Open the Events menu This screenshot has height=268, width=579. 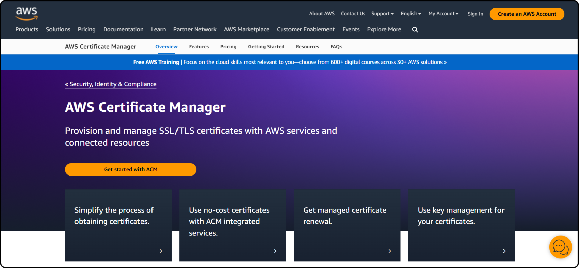(351, 29)
